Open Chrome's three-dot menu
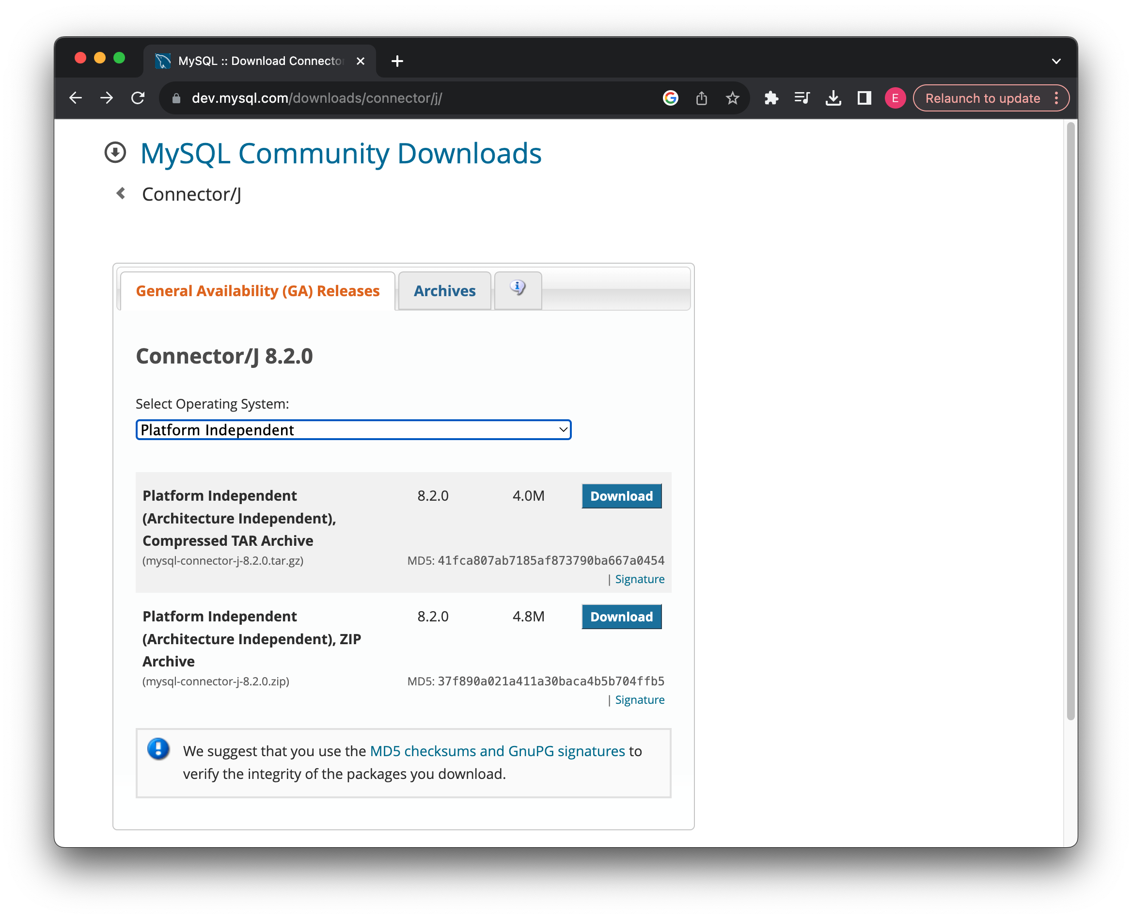Image resolution: width=1132 pixels, height=919 pixels. 1056,98
